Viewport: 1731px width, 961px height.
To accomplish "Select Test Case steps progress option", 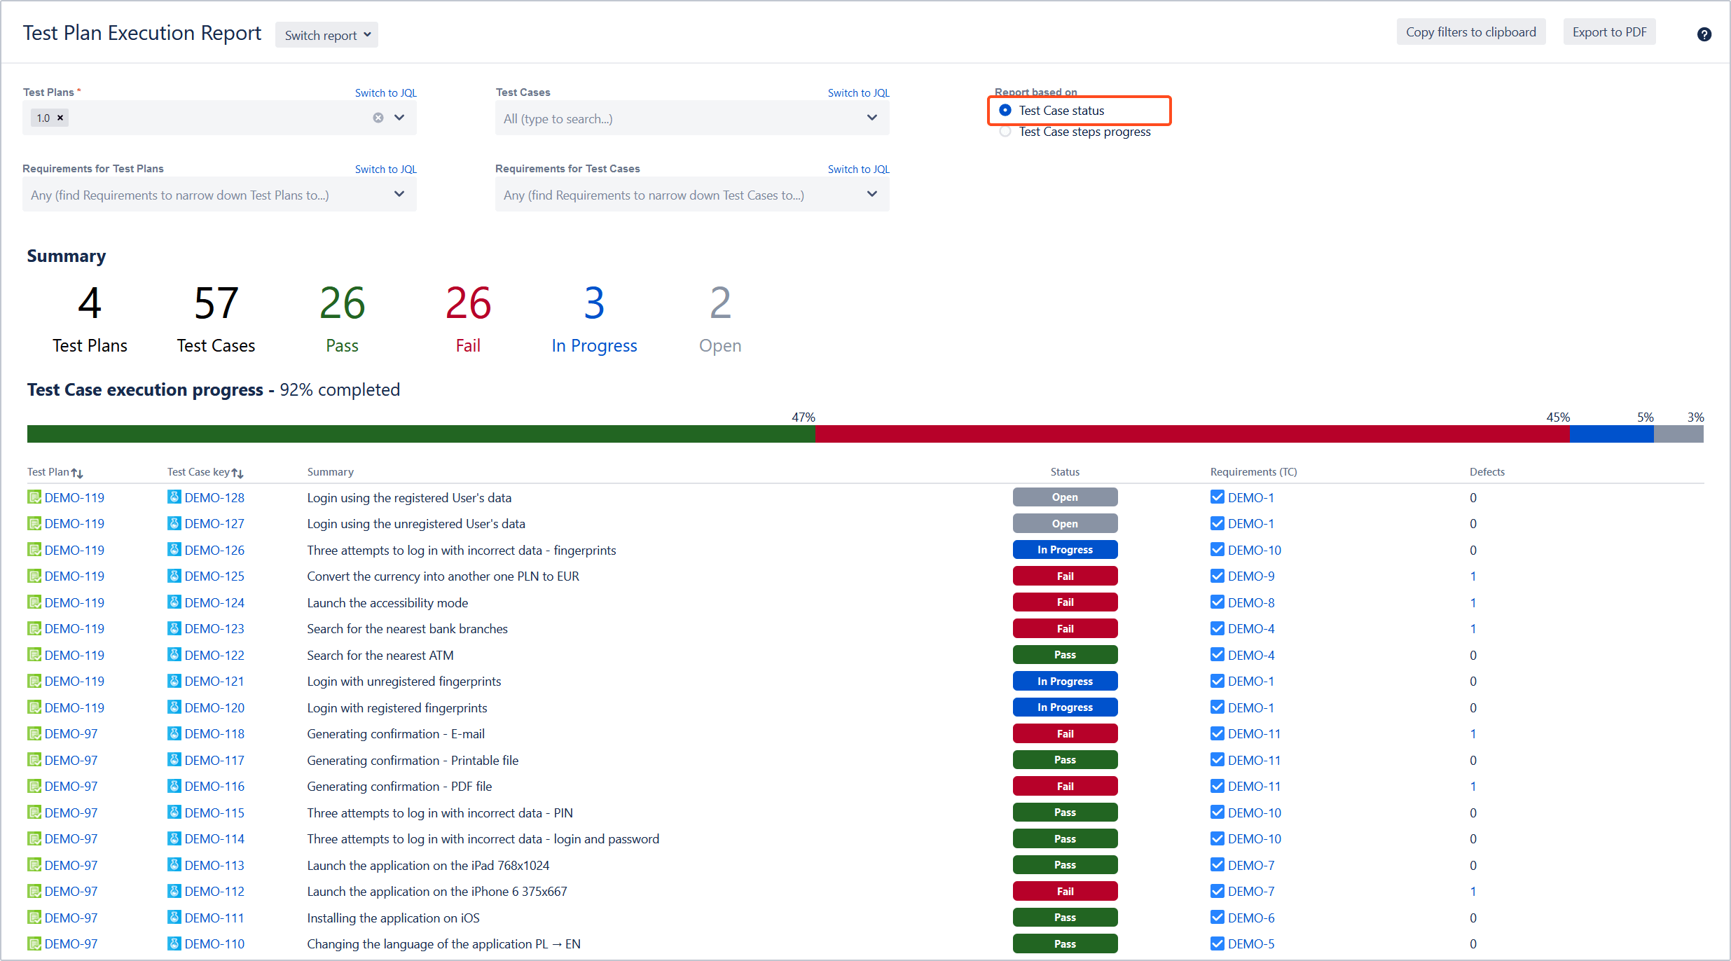I will pyautogui.click(x=1005, y=132).
